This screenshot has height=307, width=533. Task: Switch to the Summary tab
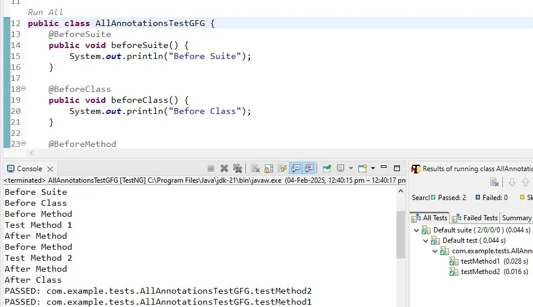click(x=517, y=218)
